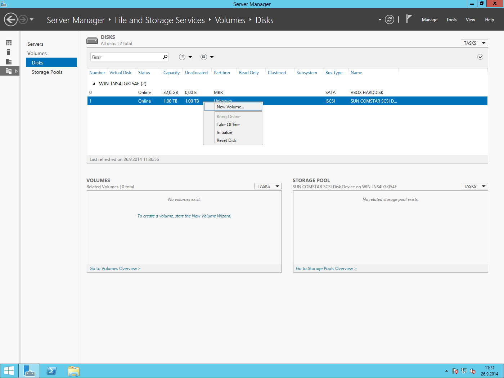Screen dimensions: 504x378
Task: Click the Back navigation arrow
Action: (x=11, y=19)
